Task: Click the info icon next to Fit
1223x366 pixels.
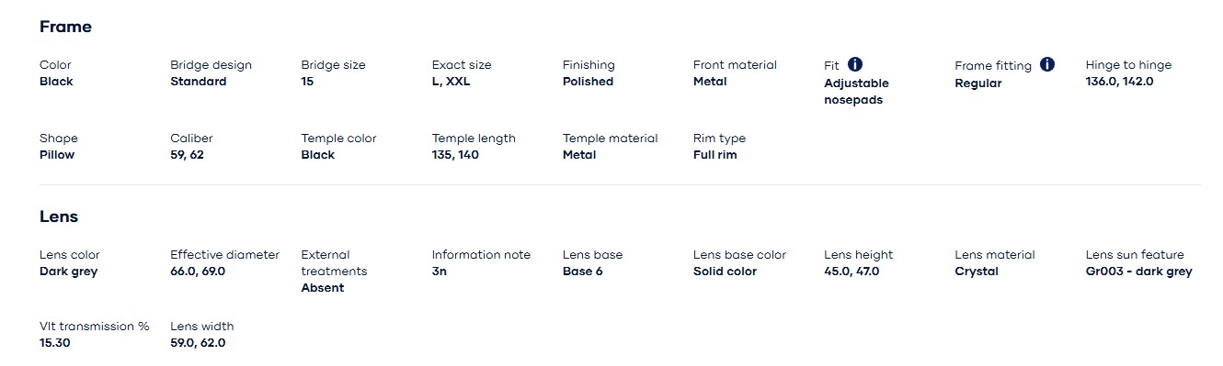Action: point(855,64)
